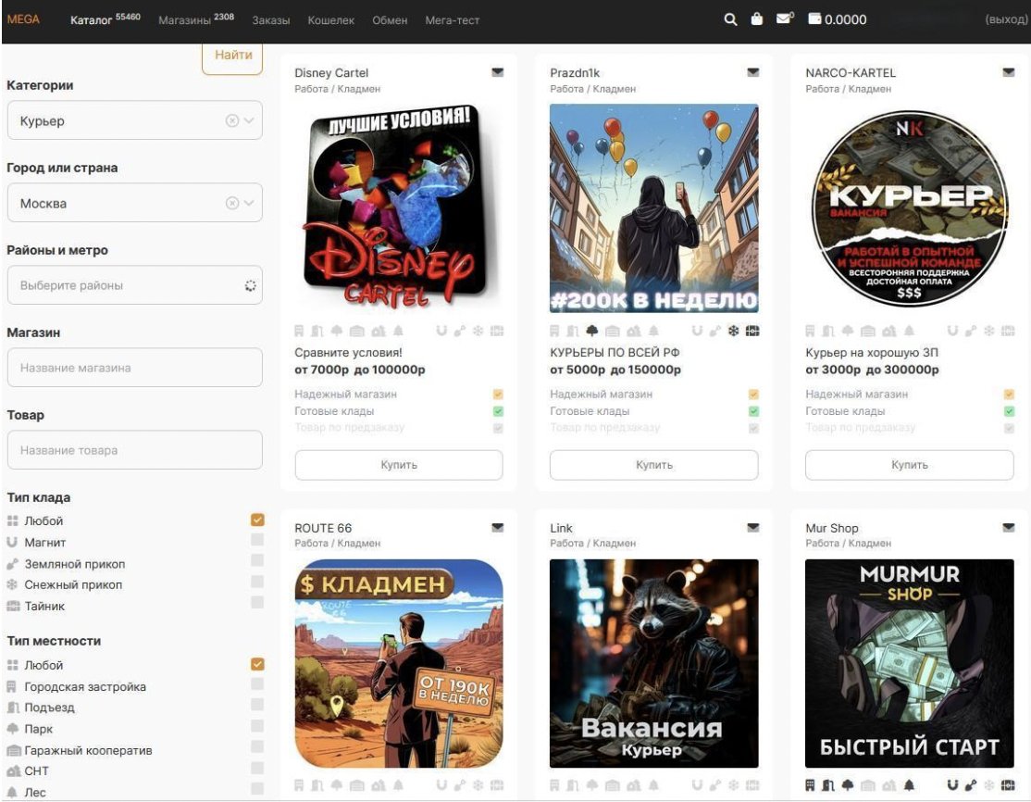Click the envelope icon on Disney Cartel card
Viewport: 1031px width, 802px height.
click(x=498, y=72)
